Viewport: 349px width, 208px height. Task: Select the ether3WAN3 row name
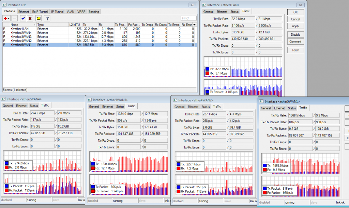(x=23, y=37)
